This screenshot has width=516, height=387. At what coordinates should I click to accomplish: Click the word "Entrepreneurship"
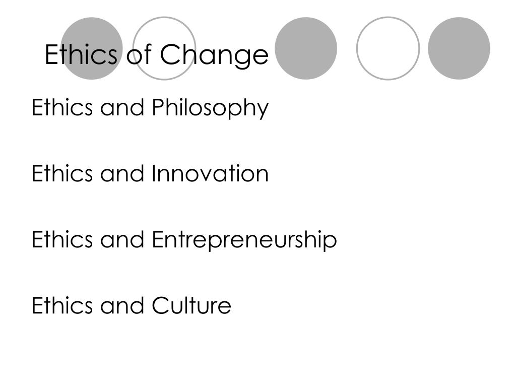244,240
